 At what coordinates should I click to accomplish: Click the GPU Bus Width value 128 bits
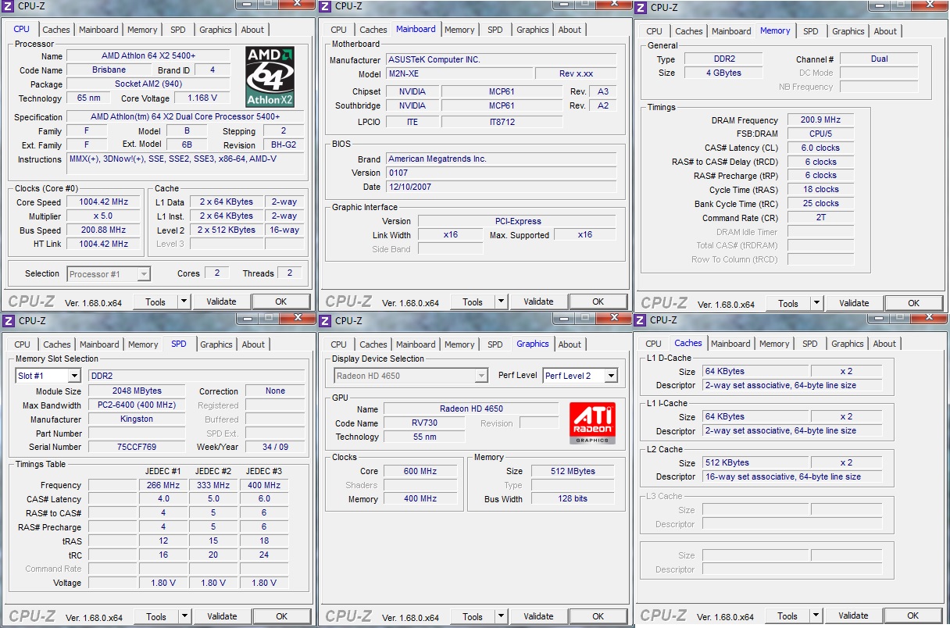[x=572, y=499]
